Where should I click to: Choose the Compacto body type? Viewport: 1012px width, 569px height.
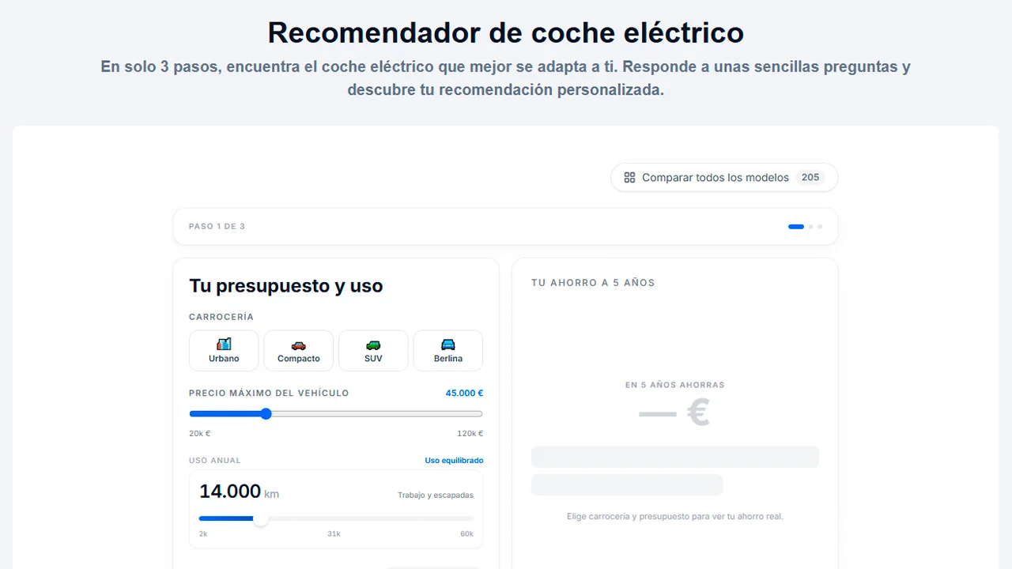point(299,350)
